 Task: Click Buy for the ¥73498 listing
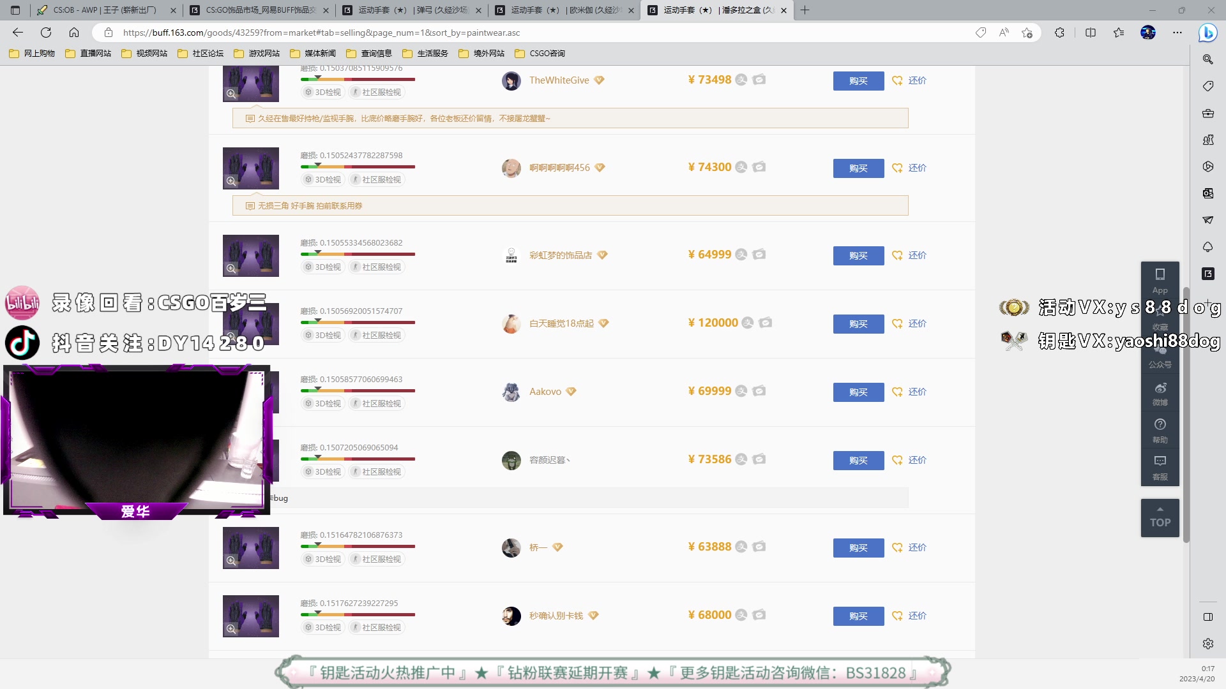pyautogui.click(x=858, y=81)
